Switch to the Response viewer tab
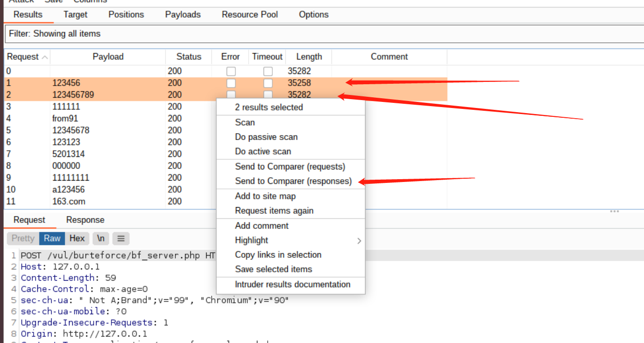 click(x=85, y=220)
